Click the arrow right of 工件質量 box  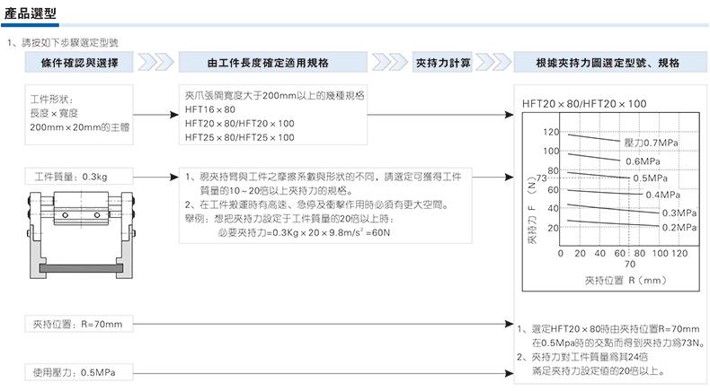click(153, 177)
